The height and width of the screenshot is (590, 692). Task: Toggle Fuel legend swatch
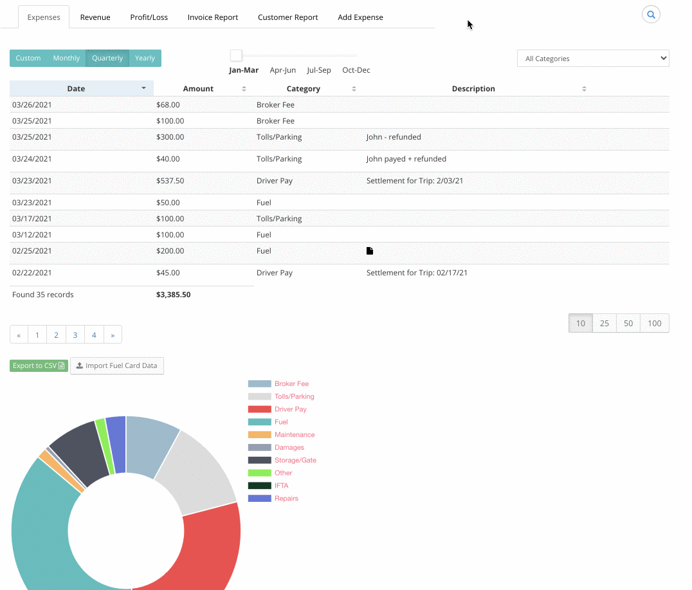[x=260, y=422]
